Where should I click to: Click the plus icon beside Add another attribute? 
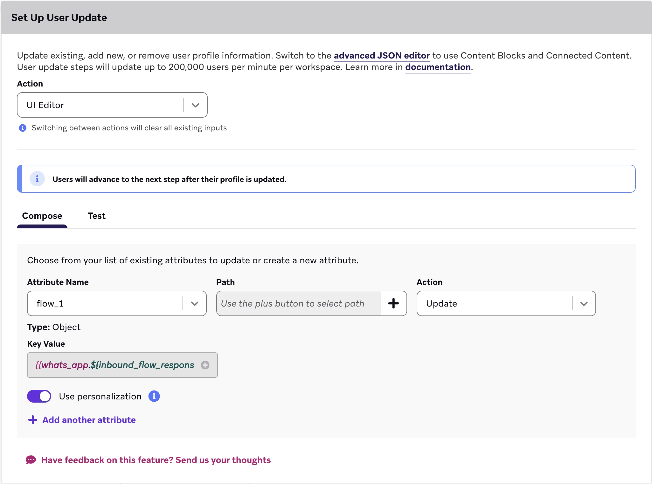tap(33, 420)
